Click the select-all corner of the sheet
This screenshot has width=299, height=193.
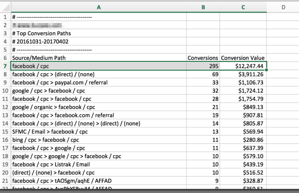coord(5,7)
